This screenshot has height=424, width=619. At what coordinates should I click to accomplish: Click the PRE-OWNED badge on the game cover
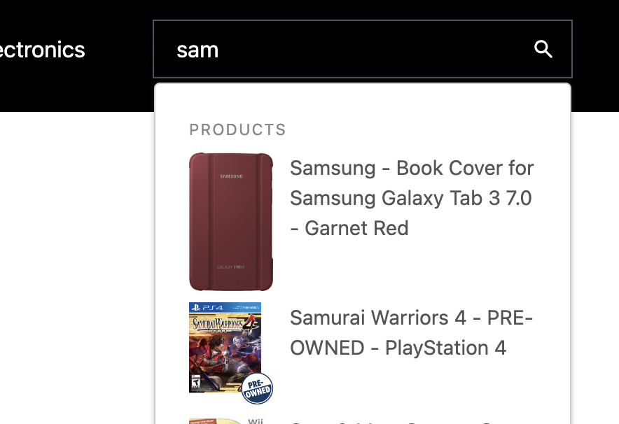click(x=256, y=389)
